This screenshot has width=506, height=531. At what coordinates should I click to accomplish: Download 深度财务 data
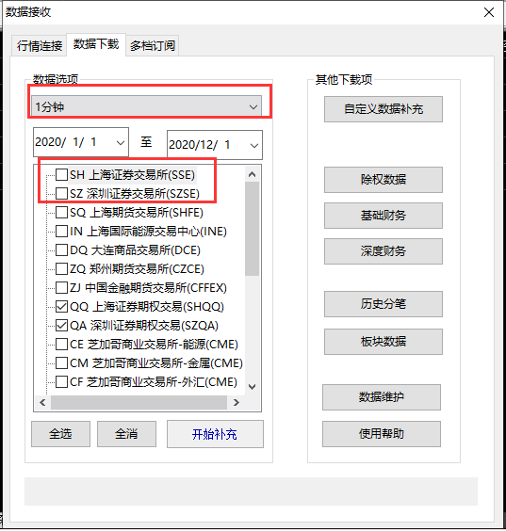(x=384, y=251)
